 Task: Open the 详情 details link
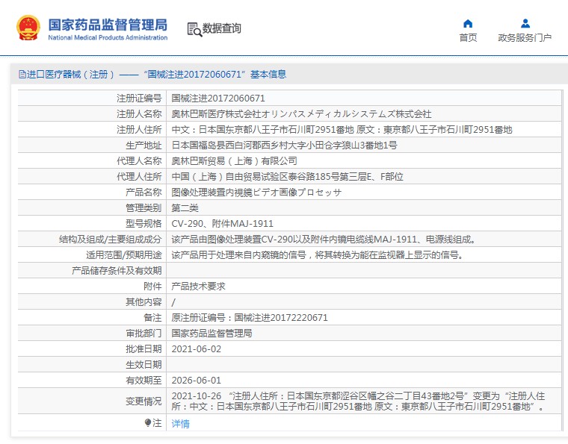180,424
